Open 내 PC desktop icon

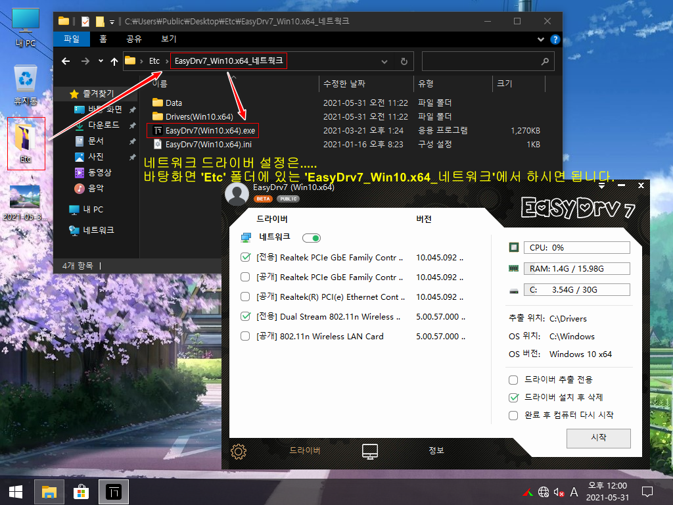26,28
